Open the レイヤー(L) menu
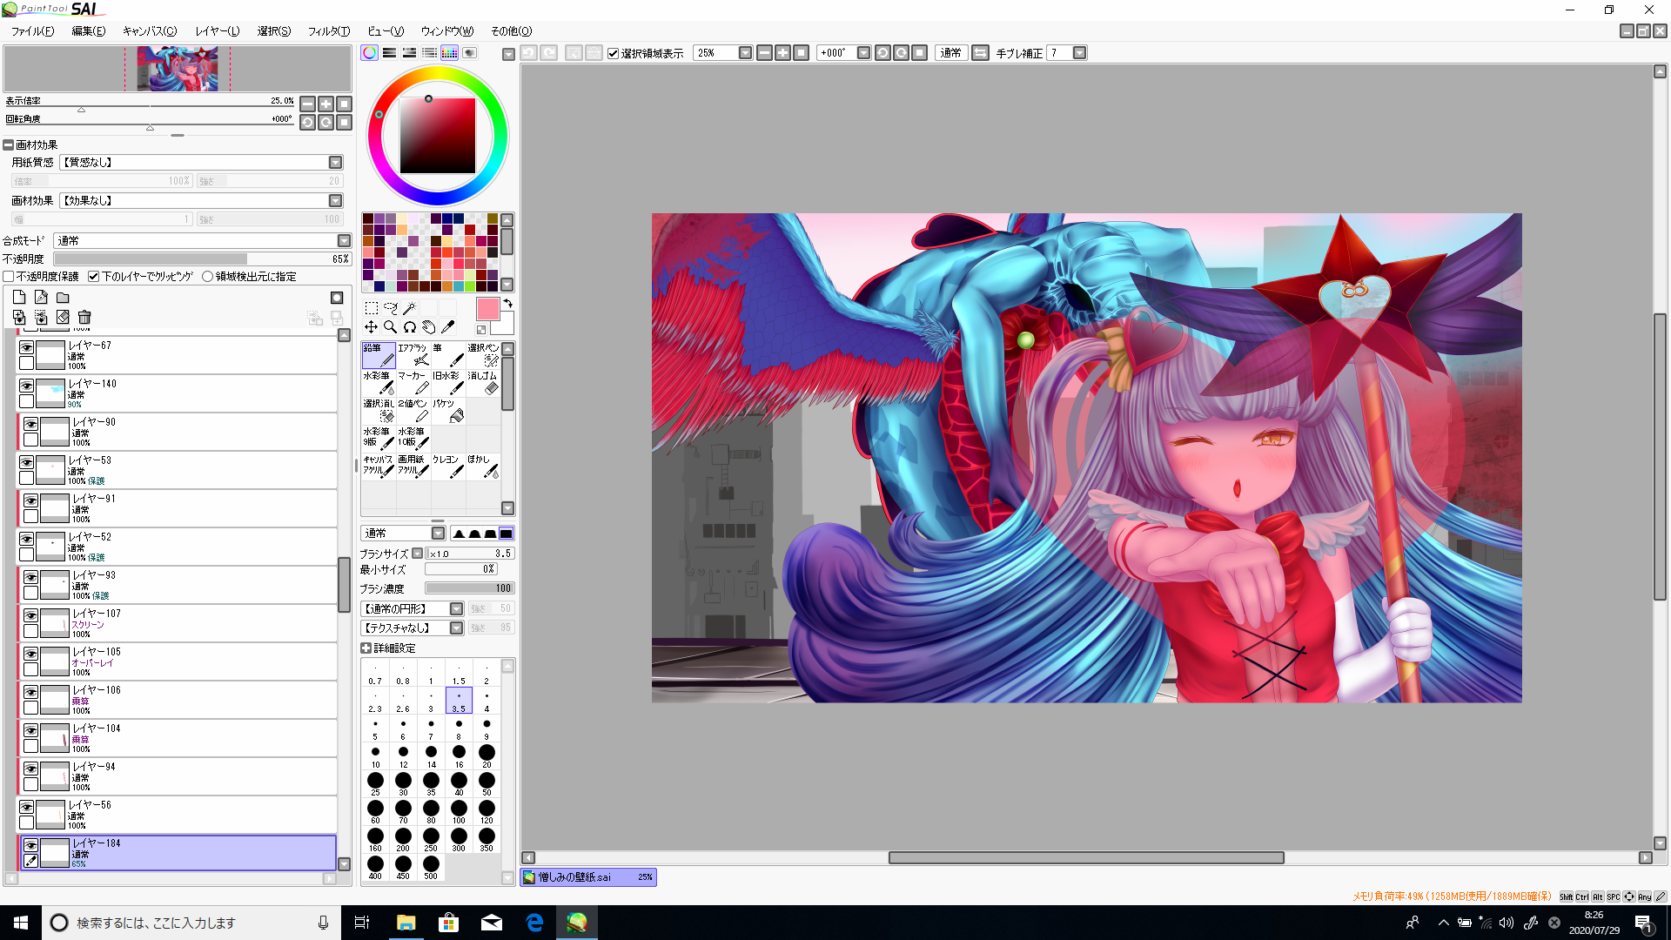 pos(218,31)
